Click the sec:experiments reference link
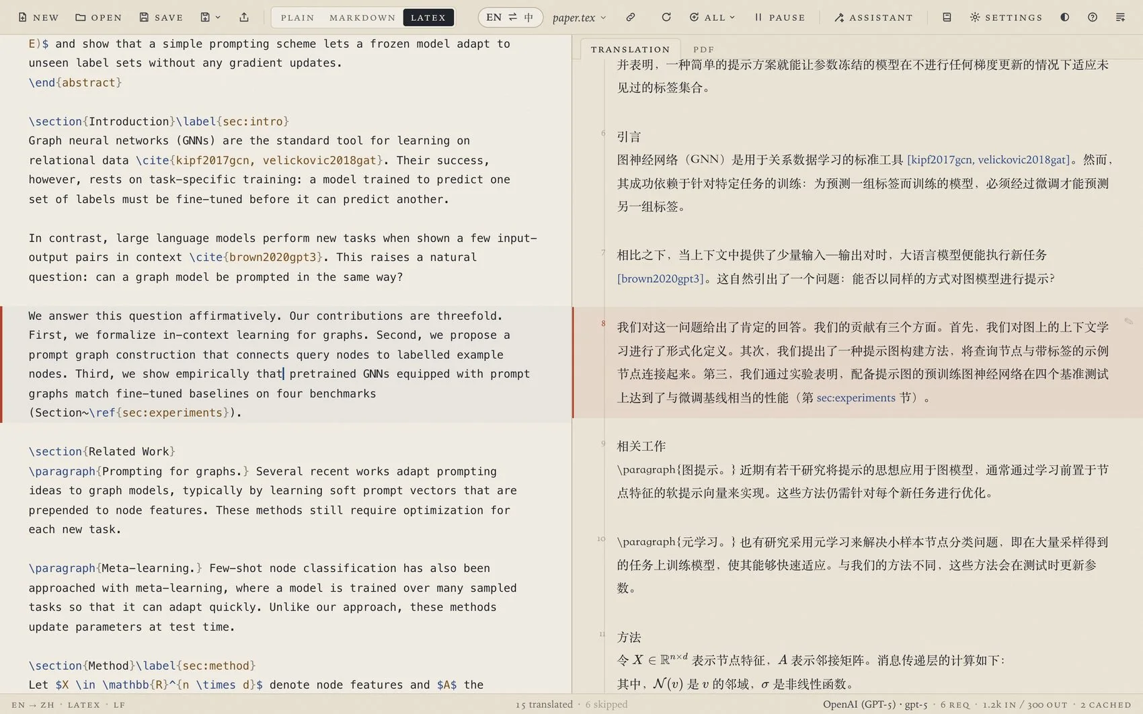Image resolution: width=1143 pixels, height=714 pixels. (x=856, y=398)
